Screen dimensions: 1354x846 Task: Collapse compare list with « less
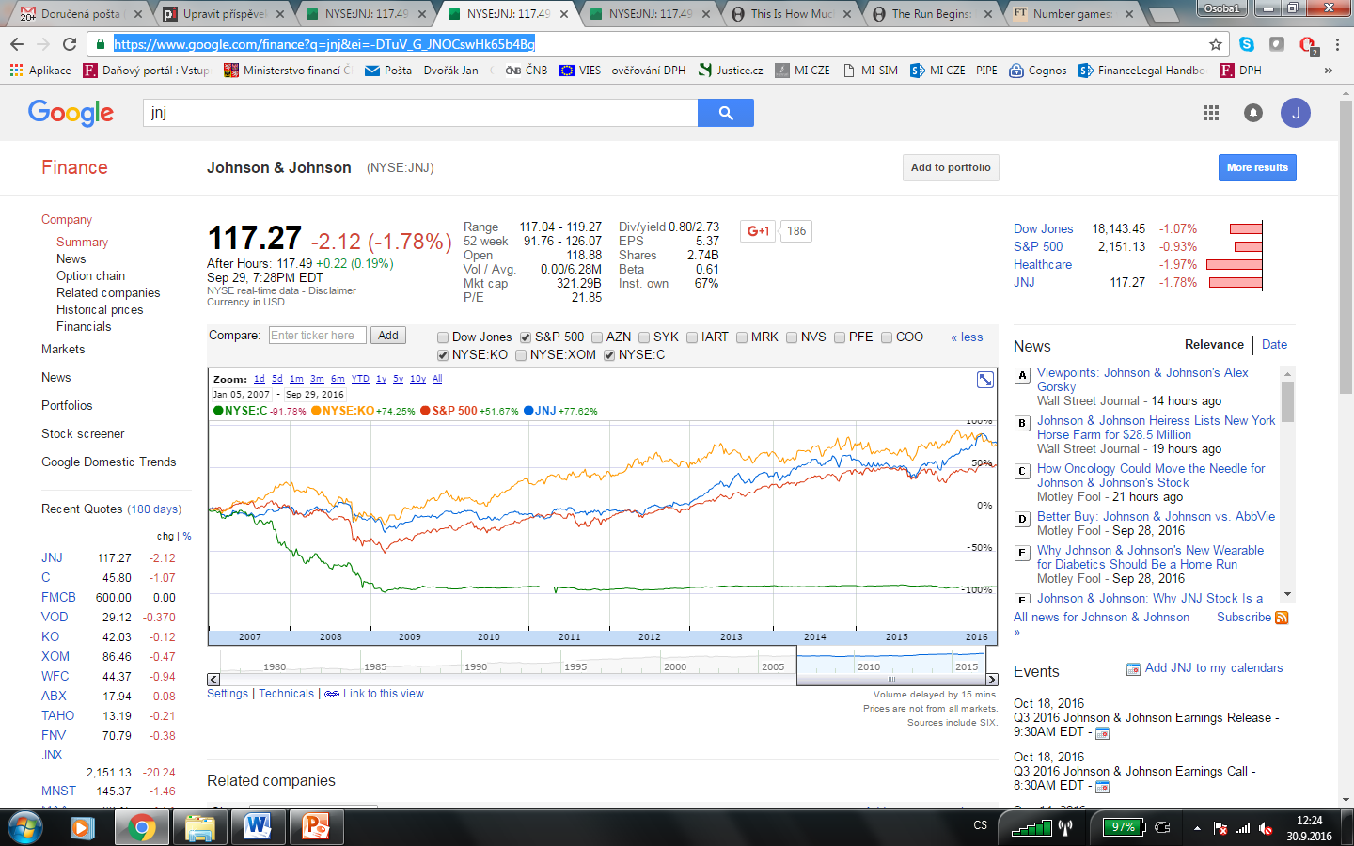coord(967,337)
